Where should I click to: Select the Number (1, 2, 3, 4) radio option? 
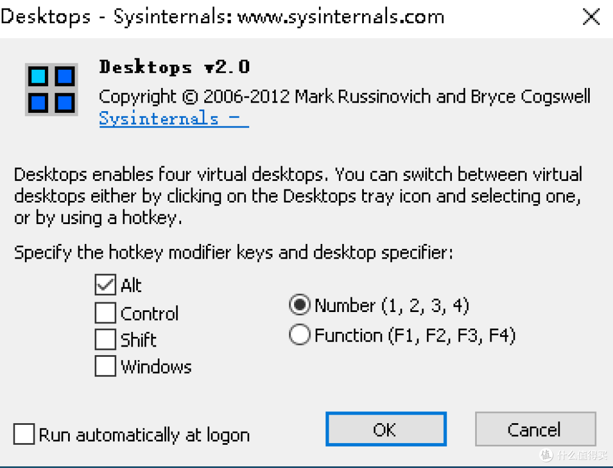299,306
